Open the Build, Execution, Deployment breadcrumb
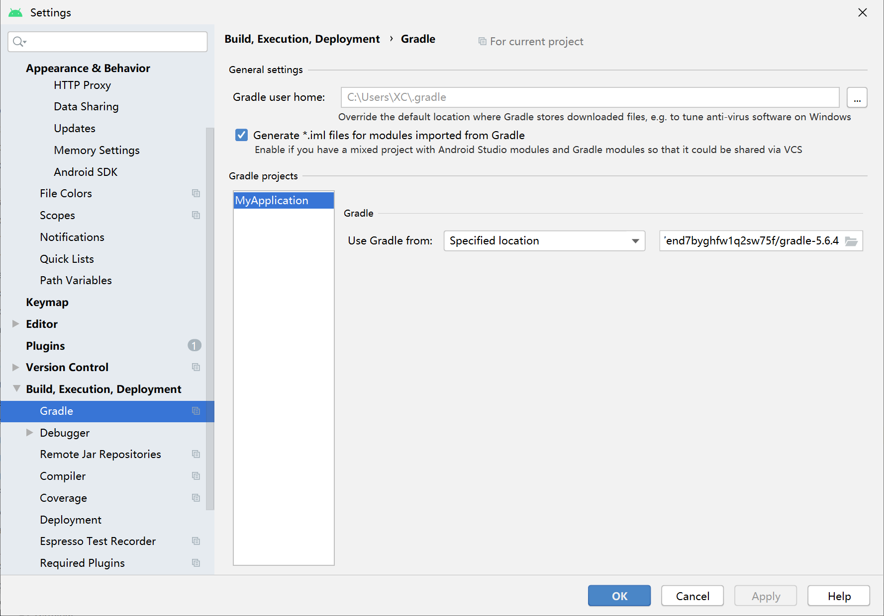Screen dimensions: 884x616 (x=302, y=39)
